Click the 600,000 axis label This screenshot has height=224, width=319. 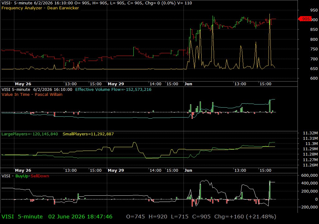(309, 175)
